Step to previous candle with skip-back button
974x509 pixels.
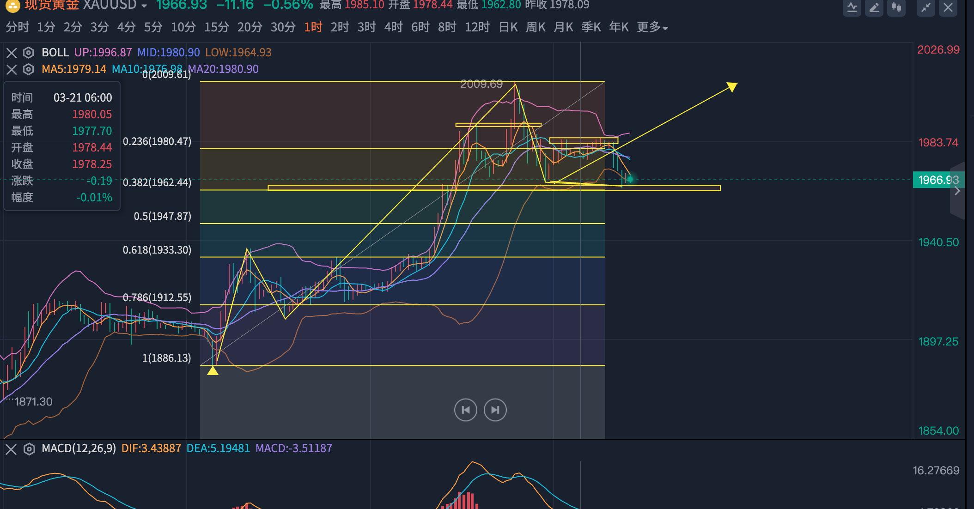(465, 410)
